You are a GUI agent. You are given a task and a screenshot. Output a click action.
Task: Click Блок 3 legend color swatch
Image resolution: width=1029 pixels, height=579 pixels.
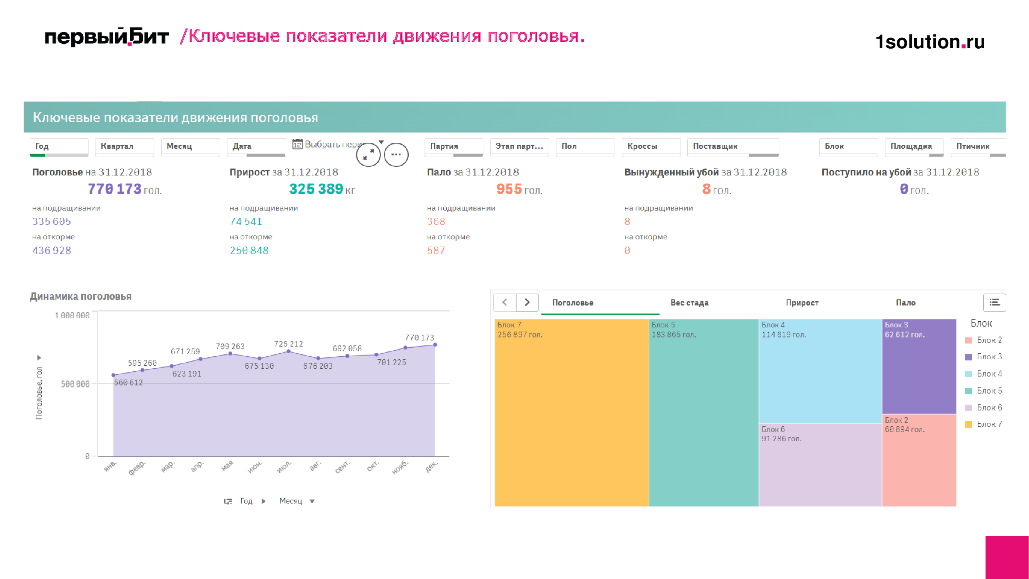point(968,357)
